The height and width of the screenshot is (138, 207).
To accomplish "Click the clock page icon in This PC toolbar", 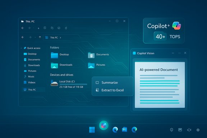I will [45, 28].
